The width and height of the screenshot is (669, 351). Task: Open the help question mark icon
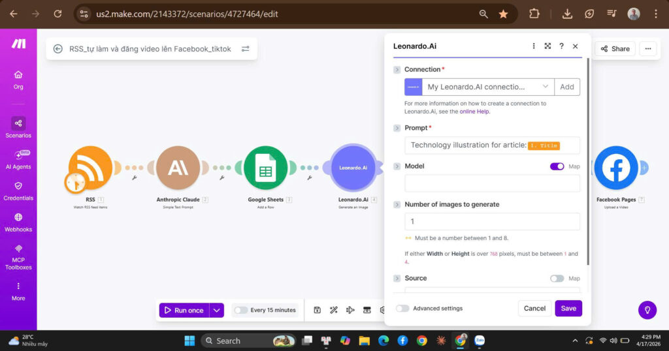tap(561, 46)
